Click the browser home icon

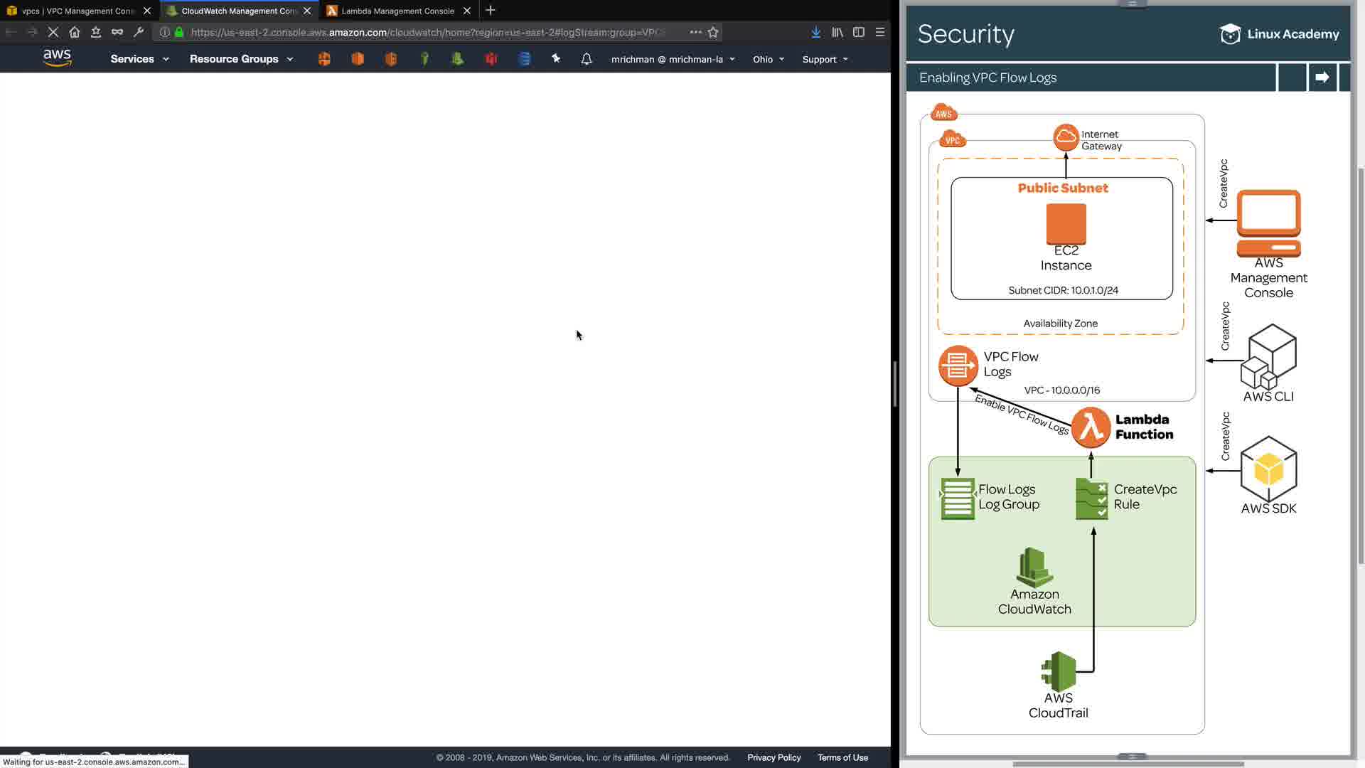click(75, 32)
